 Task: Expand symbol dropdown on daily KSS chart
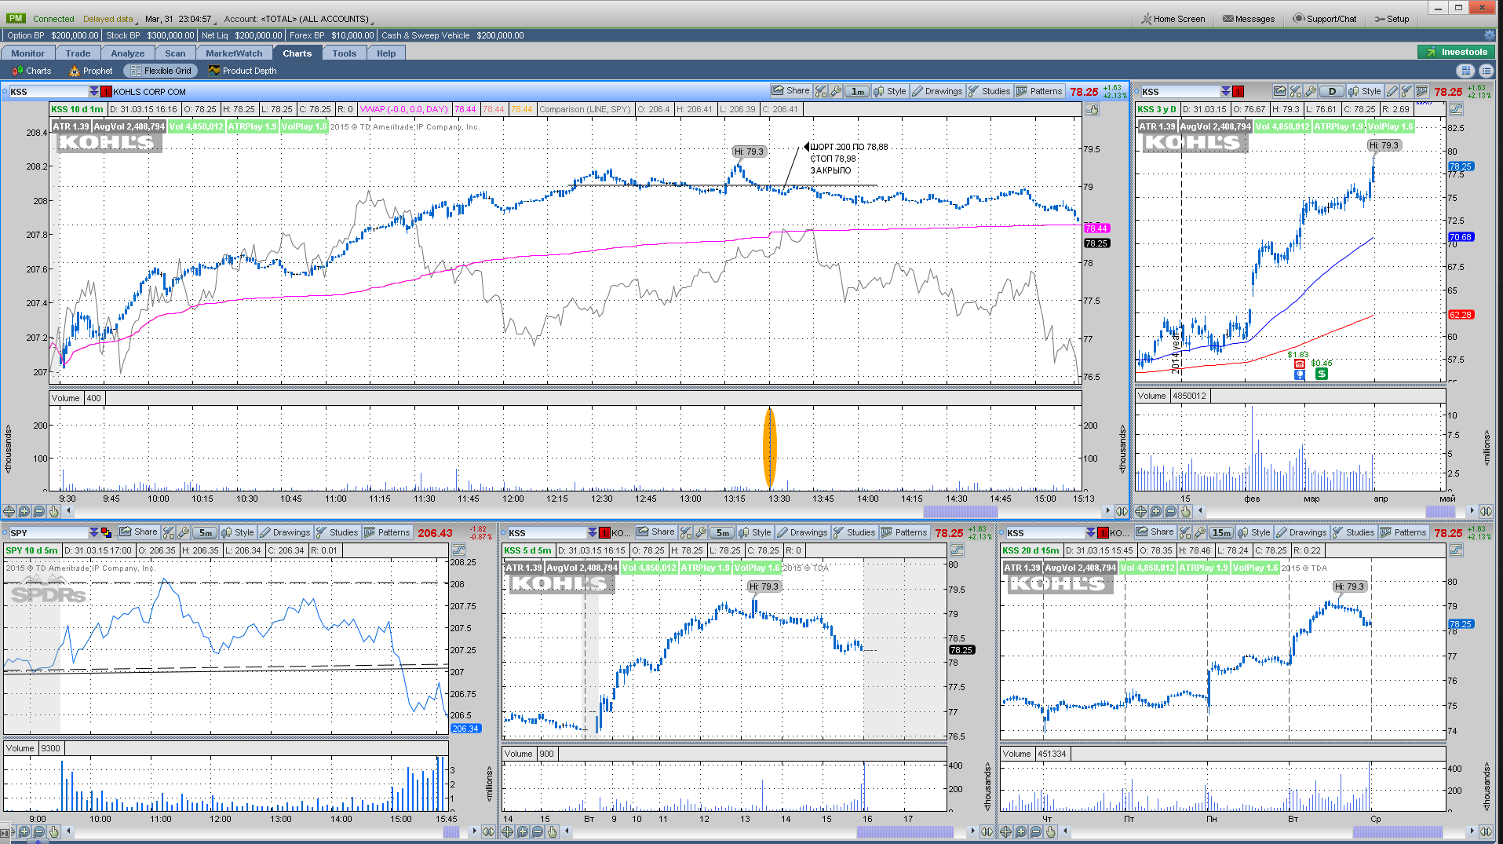tap(1225, 92)
